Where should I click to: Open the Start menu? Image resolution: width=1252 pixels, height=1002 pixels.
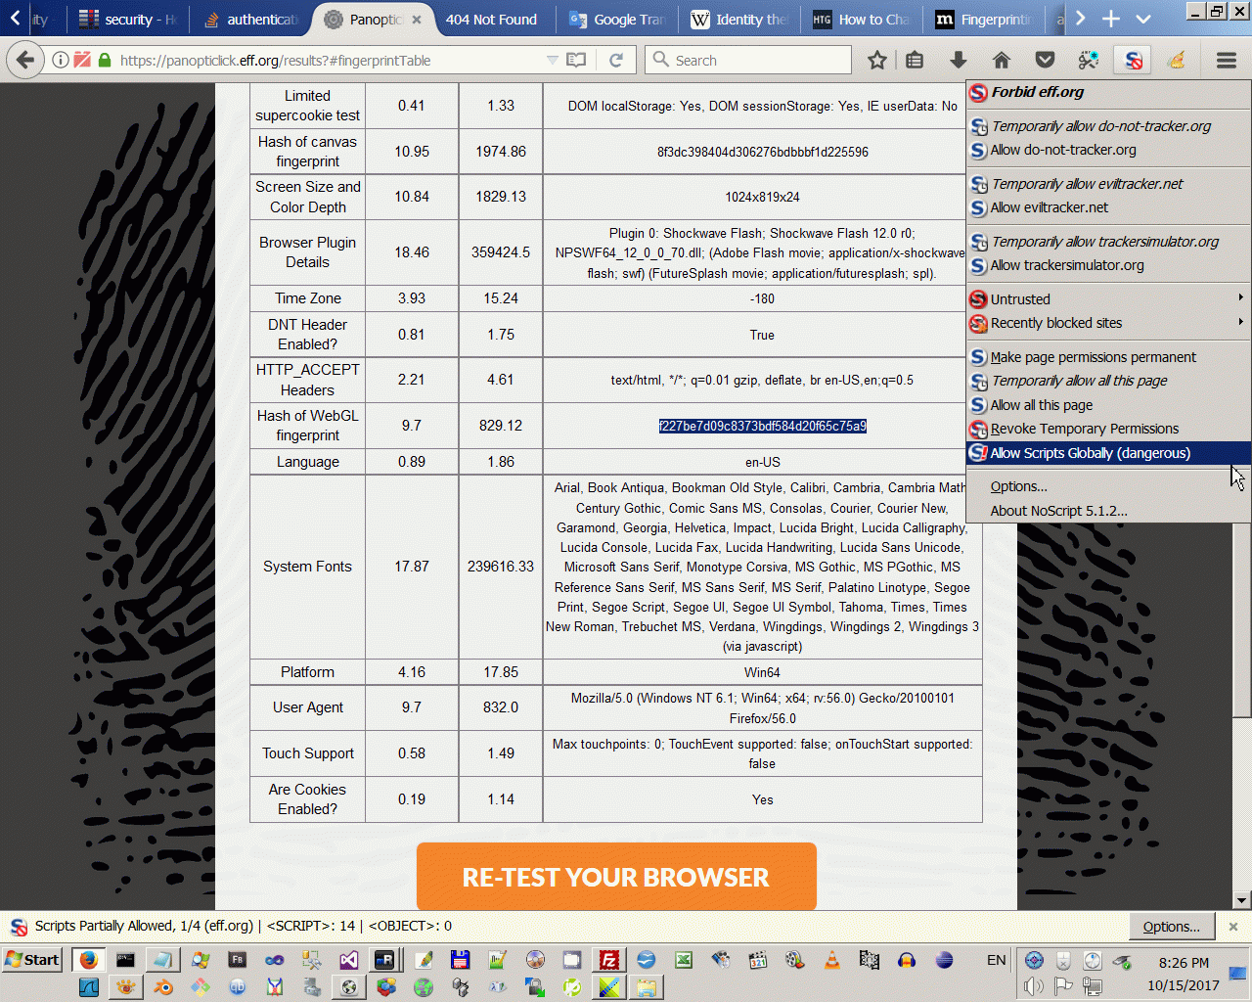tap(32, 960)
